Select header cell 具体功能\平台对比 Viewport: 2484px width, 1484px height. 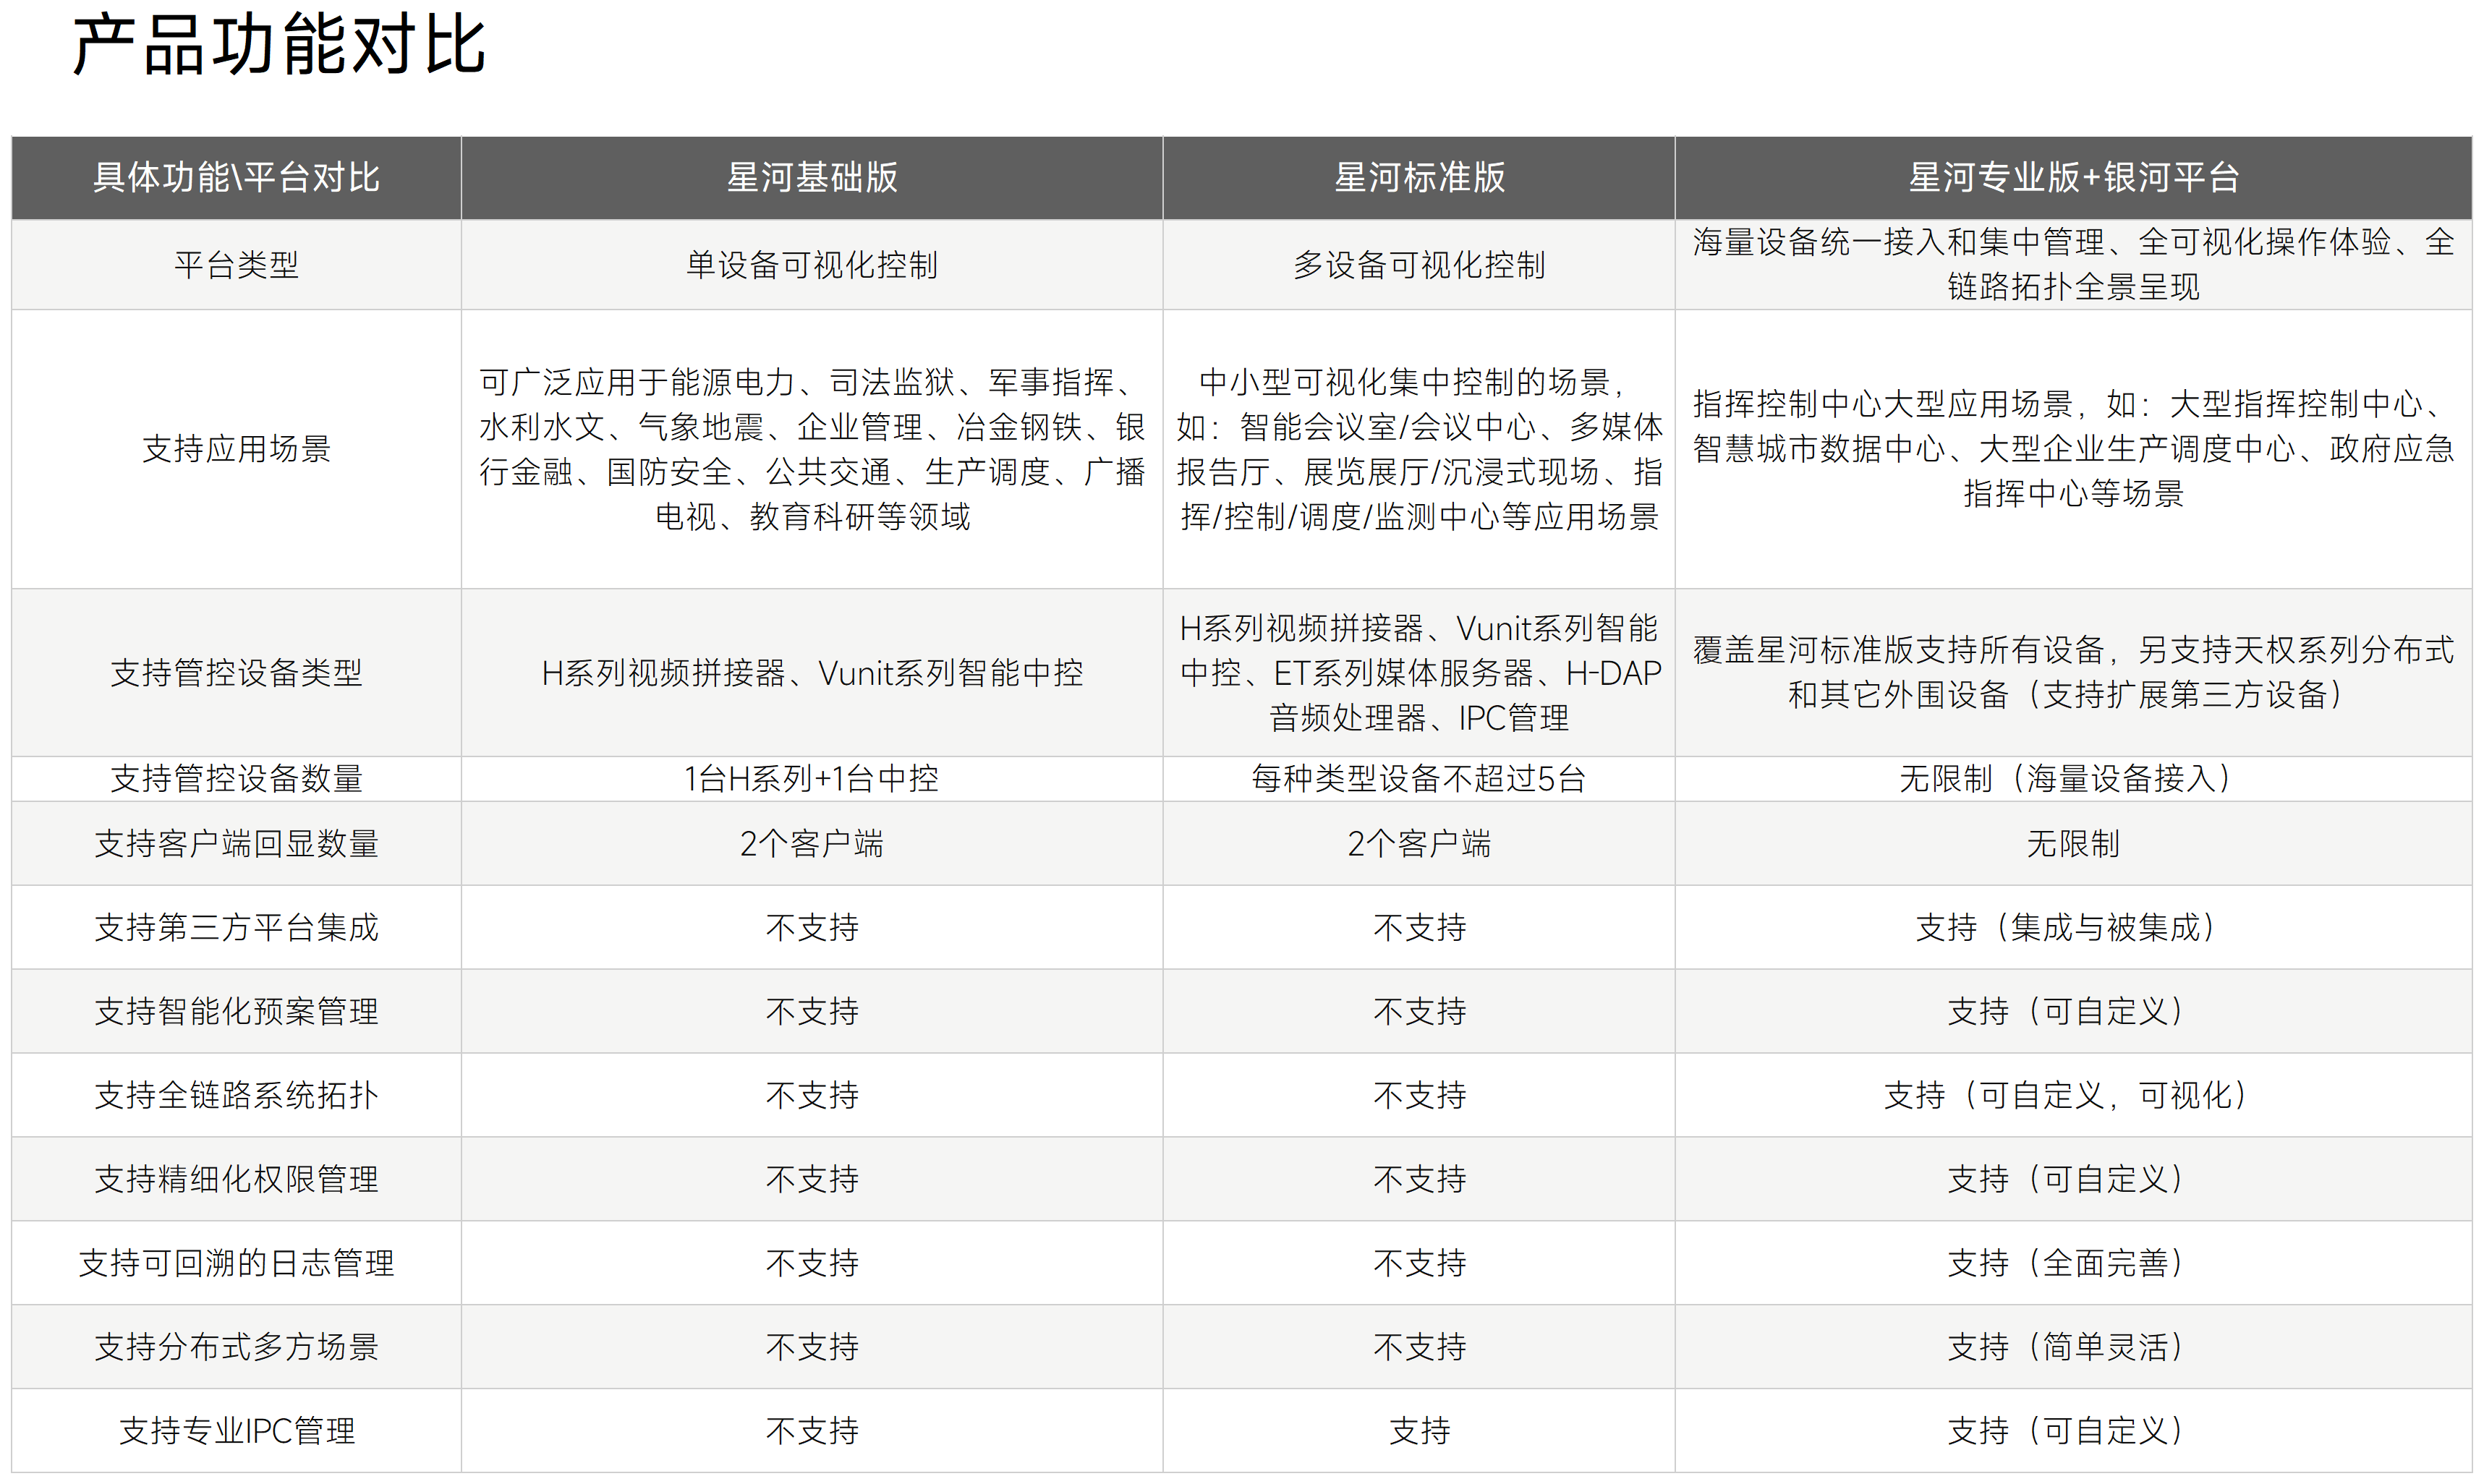pos(236,178)
